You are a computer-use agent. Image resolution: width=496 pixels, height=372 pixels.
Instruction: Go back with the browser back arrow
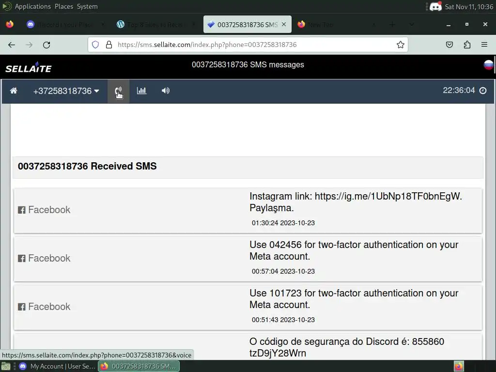point(12,45)
